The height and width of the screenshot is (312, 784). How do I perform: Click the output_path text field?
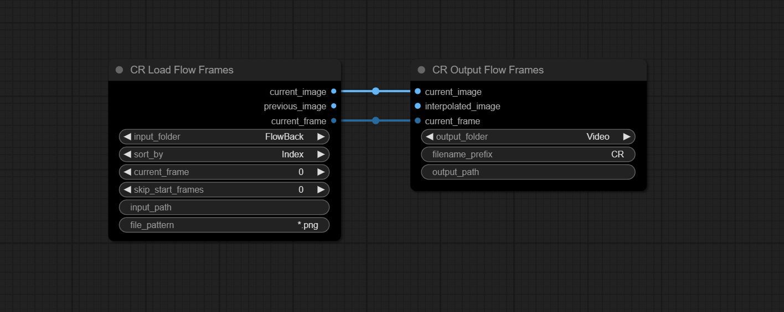[528, 172]
